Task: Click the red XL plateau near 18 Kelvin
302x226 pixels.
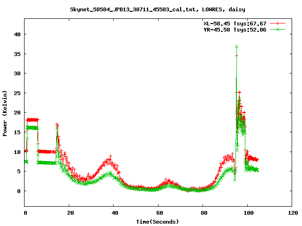Action: coord(33,120)
